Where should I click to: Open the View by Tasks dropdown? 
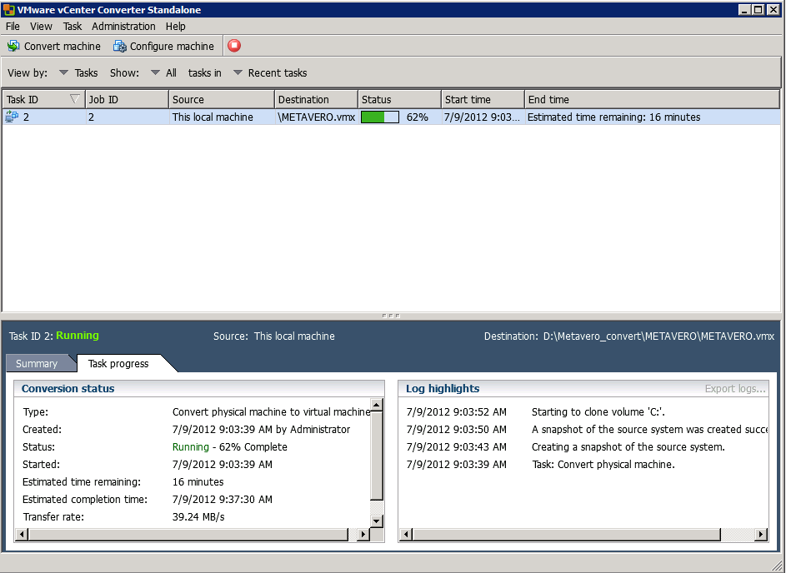tap(78, 72)
